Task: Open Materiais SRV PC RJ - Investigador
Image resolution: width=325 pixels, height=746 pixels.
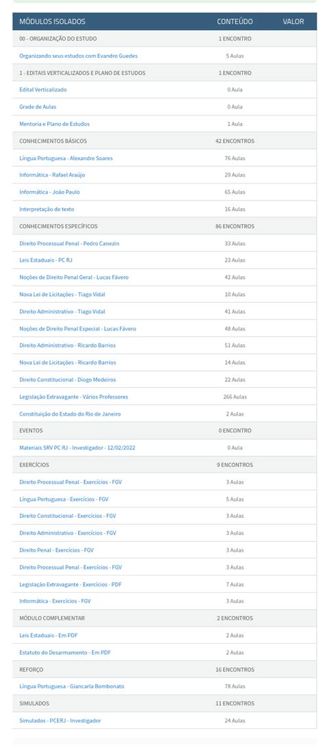Action: 77,448
